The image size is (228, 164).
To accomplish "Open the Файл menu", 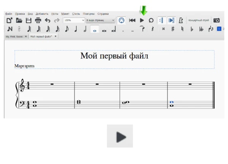I will click(9, 14).
